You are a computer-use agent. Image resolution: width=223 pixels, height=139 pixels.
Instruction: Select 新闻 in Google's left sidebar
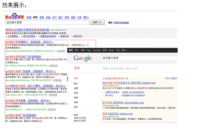tap(76, 98)
